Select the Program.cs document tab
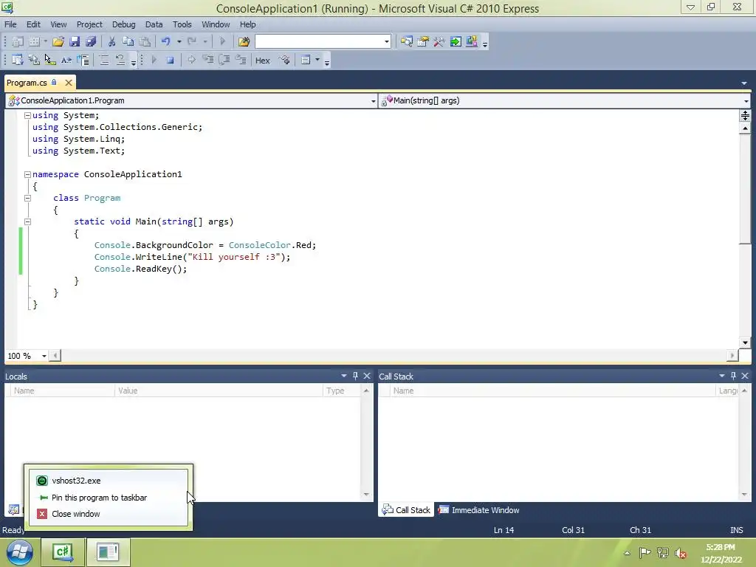This screenshot has height=567, width=756. pyautogui.click(x=27, y=83)
